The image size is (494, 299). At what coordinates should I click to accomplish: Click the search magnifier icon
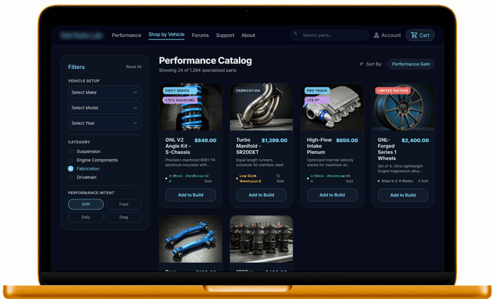click(x=296, y=34)
